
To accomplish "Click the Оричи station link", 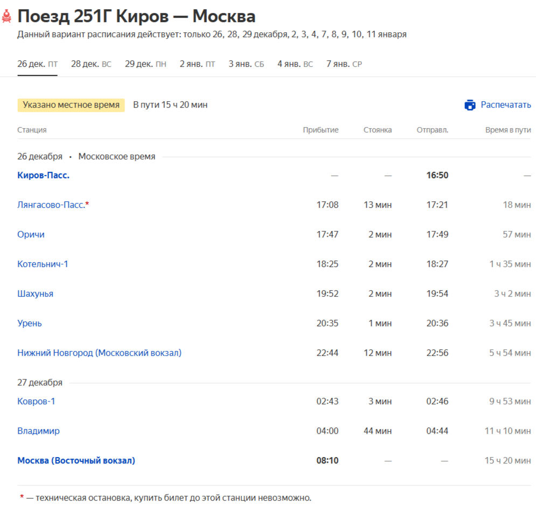I will click(31, 235).
